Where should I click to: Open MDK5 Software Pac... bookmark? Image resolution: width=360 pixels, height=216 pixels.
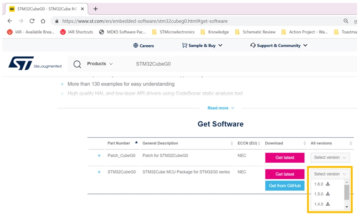(123, 32)
